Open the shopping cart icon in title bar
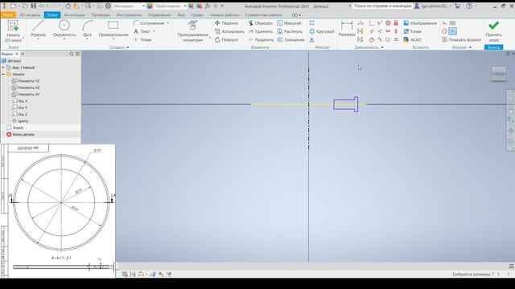 (457, 6)
